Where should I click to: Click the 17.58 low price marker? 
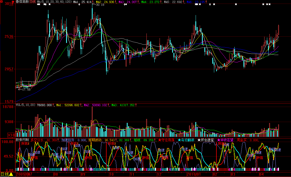pyautogui.click(x=26, y=89)
